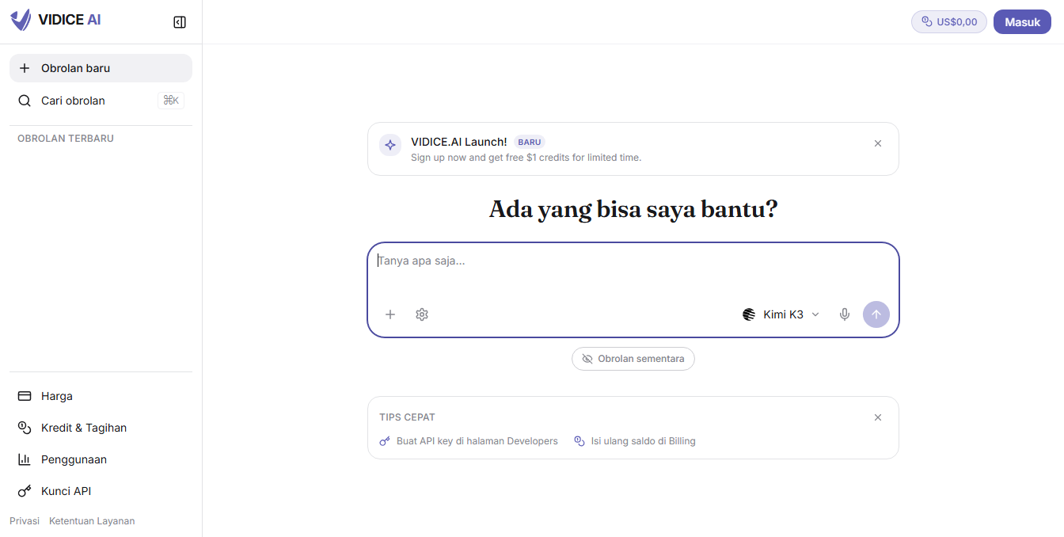Viewport: 1064px width, 537px height.
Task: Click the Obrolan Terbaru heading
Action: point(66,139)
